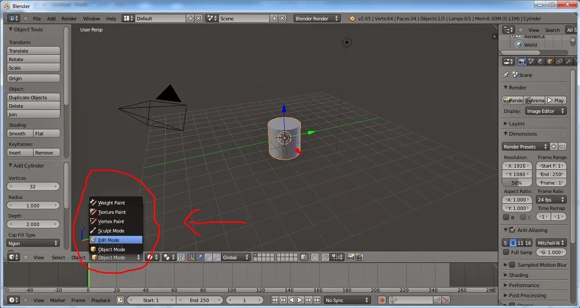The image size is (580, 308).
Task: Click the Blender logo in info header
Action: [352, 18]
